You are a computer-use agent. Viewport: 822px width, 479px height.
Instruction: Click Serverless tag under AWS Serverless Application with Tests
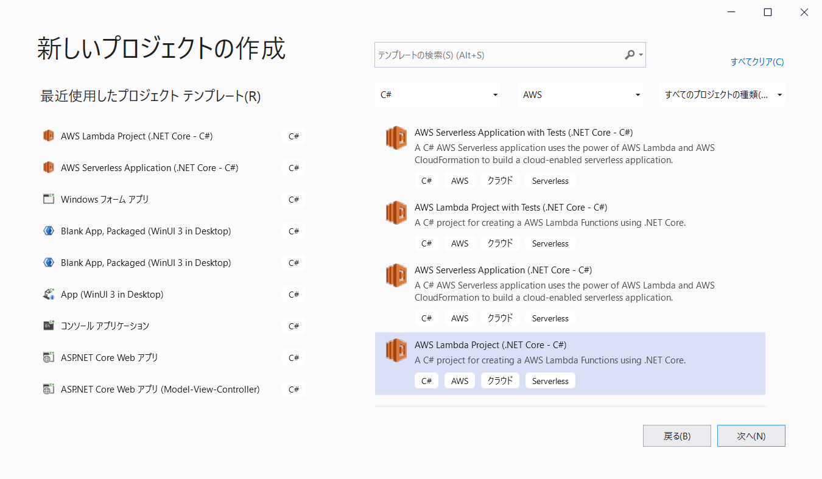[x=550, y=181]
